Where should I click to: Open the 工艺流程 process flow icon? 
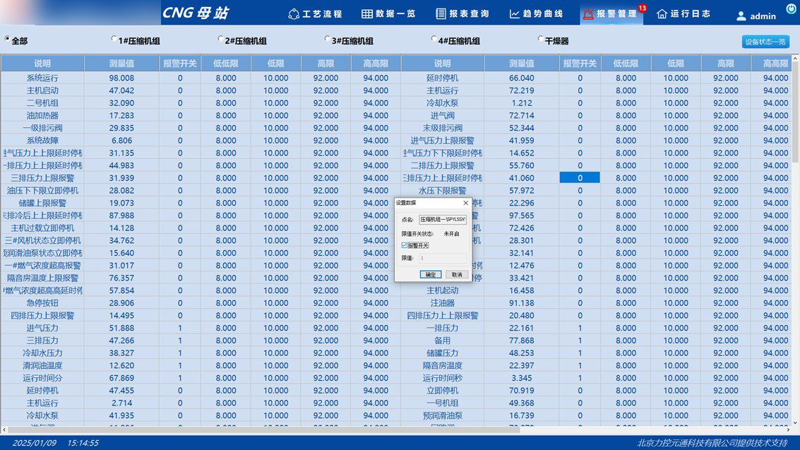click(x=294, y=14)
